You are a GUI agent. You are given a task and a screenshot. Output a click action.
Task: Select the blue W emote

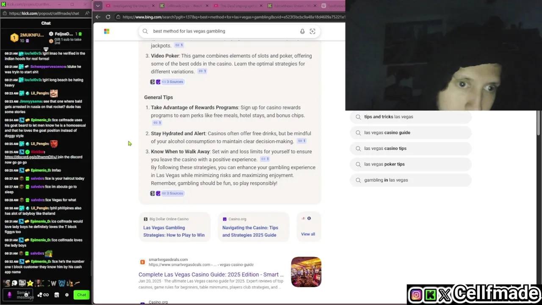point(62,283)
